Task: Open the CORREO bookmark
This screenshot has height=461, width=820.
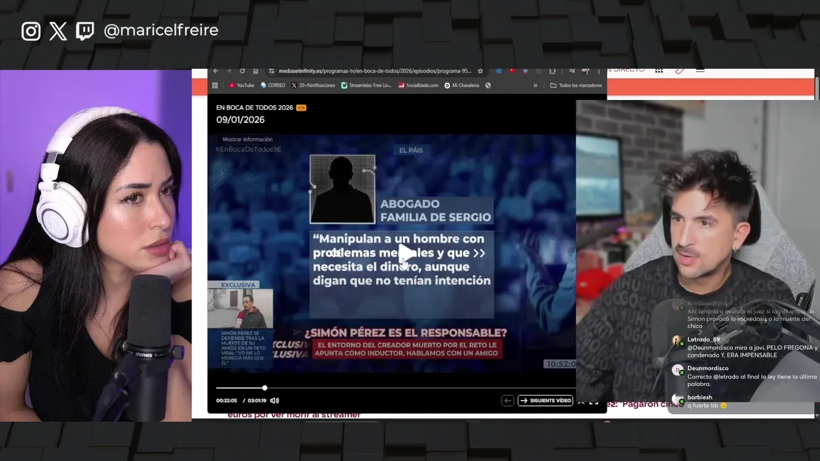Action: pos(273,85)
